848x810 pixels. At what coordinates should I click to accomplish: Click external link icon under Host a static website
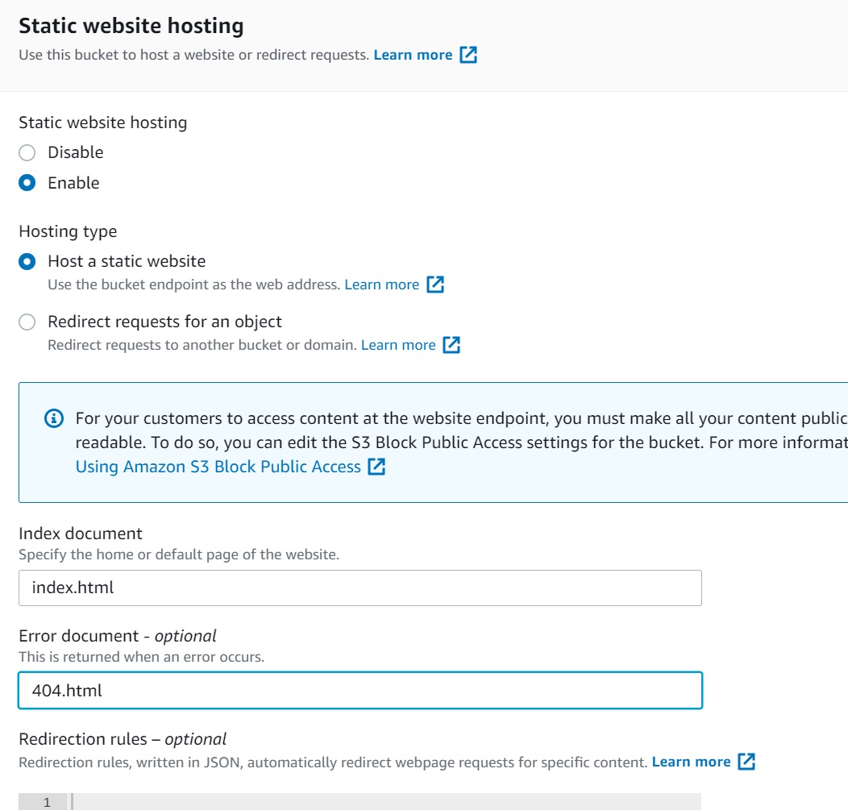(435, 285)
